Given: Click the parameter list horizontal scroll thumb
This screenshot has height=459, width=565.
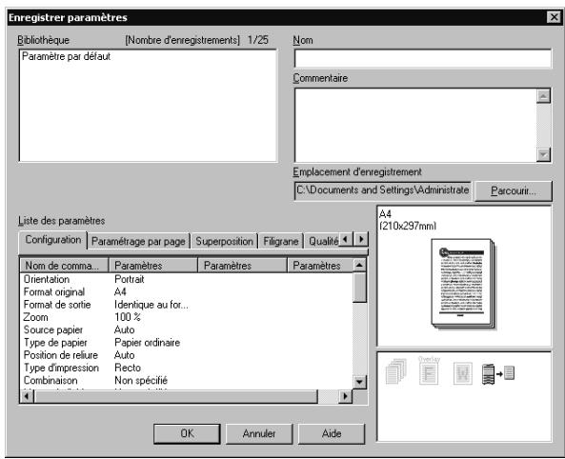Looking at the screenshot, I should click(x=176, y=396).
